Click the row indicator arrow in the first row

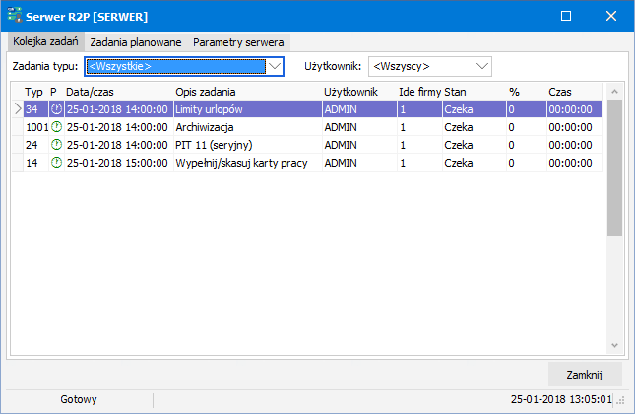coord(17,109)
